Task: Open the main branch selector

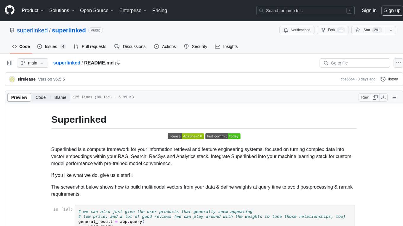Action: click(x=32, y=63)
